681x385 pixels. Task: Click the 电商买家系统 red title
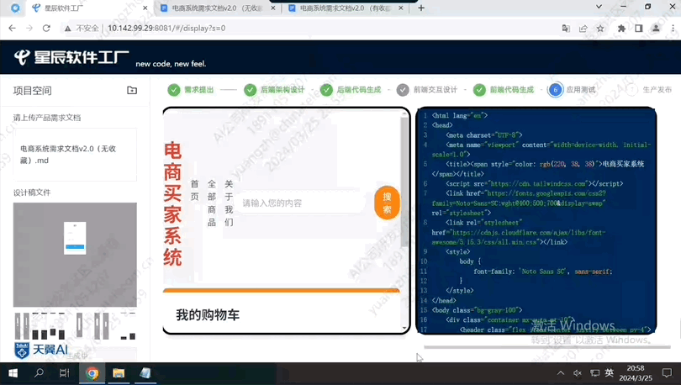tap(172, 203)
